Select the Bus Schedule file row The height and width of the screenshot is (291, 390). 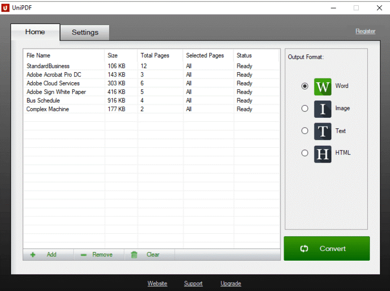pyautogui.click(x=152, y=101)
